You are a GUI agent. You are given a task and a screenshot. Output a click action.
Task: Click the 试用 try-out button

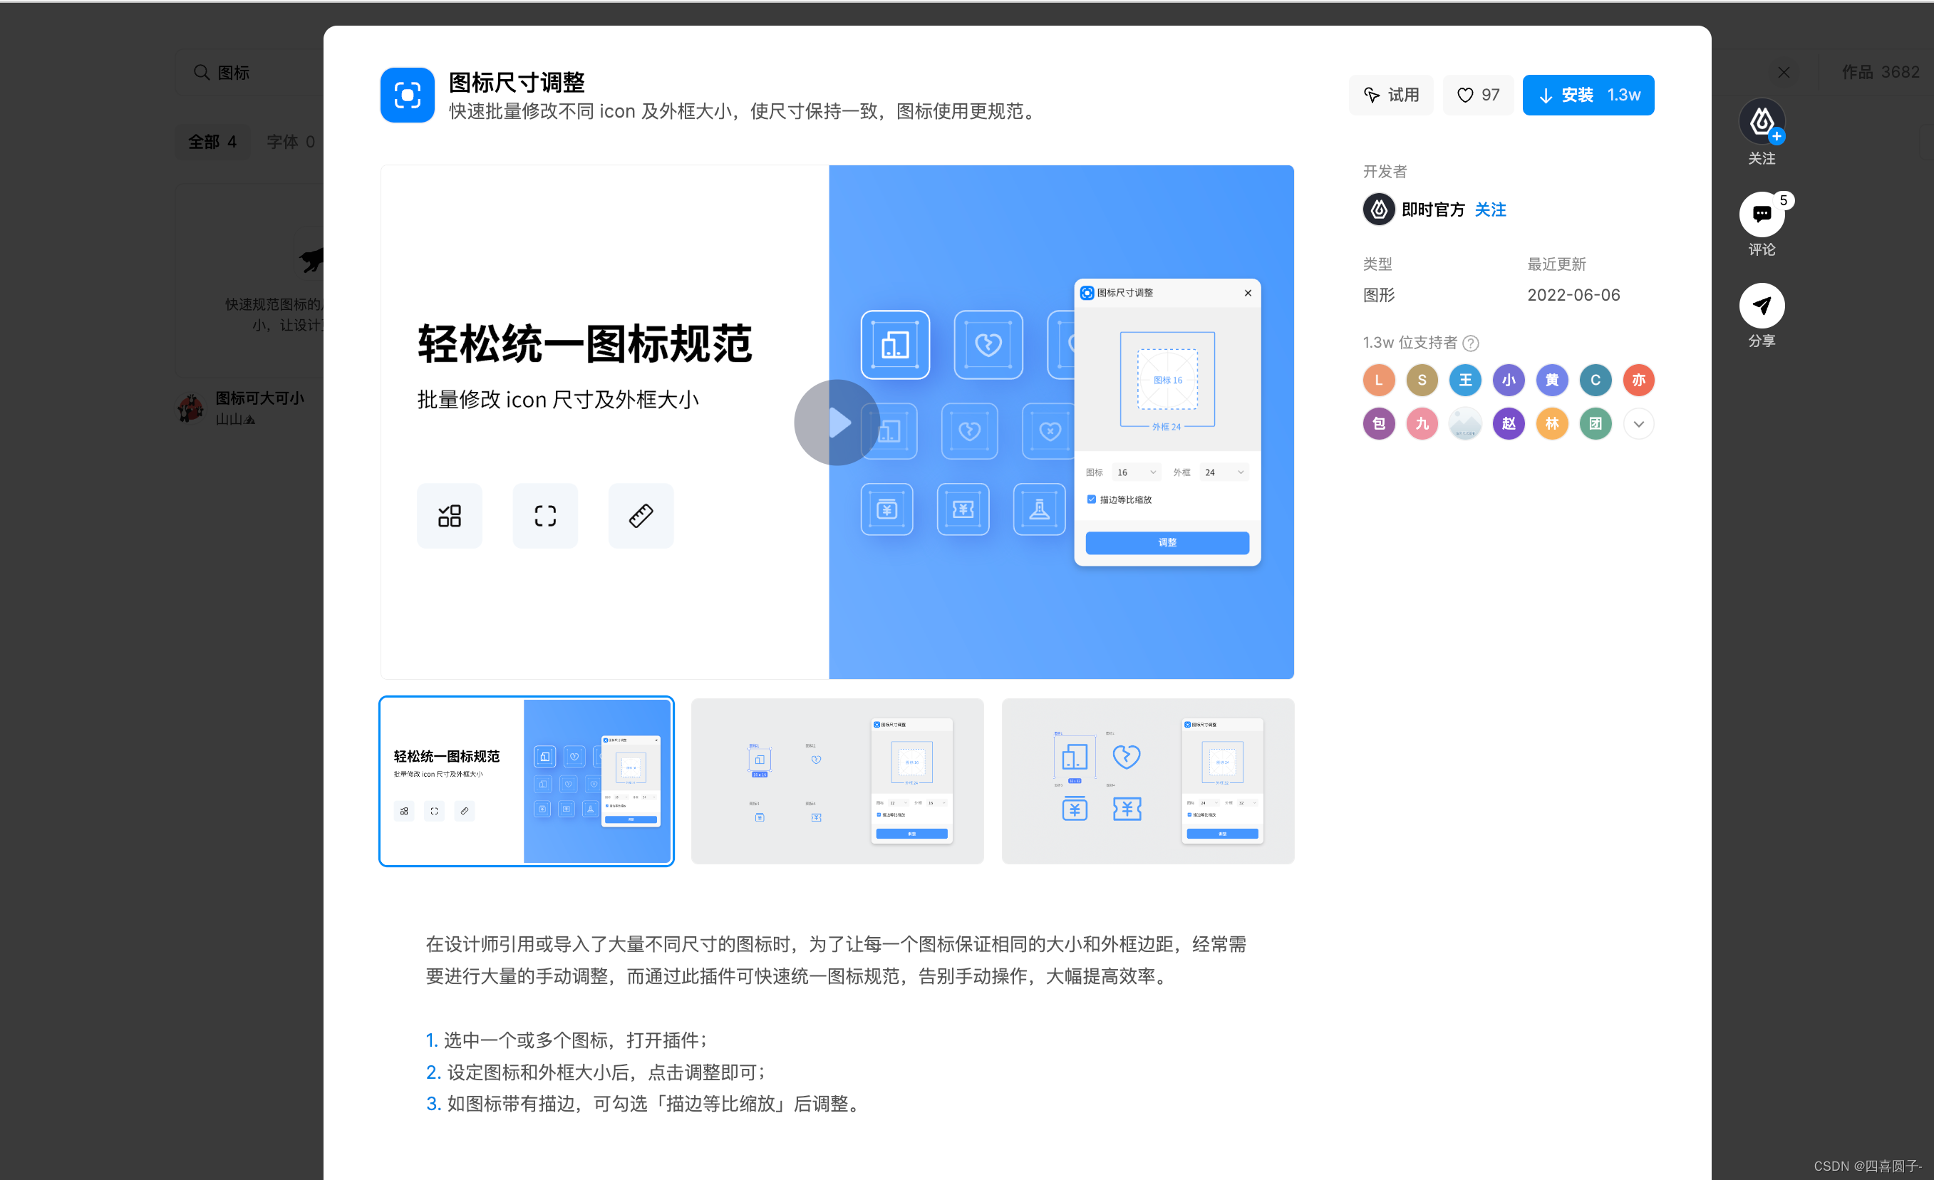pos(1391,95)
